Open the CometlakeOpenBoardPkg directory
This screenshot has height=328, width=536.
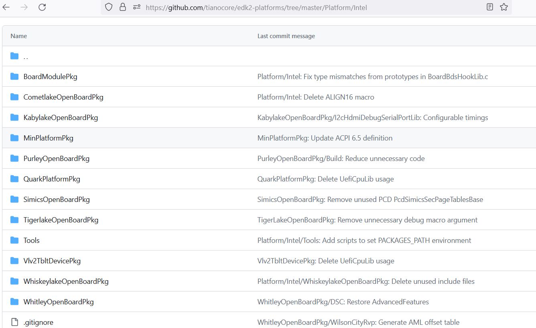(63, 97)
